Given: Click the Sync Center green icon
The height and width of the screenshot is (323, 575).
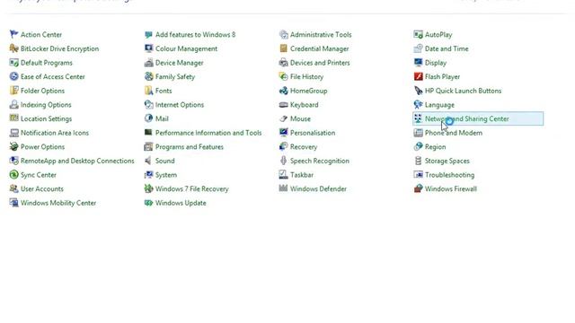Looking at the screenshot, I should [x=14, y=175].
